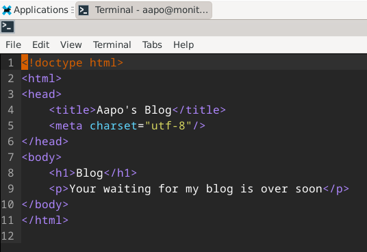Screen dimensions: 367x252
Task: Click the Applications label in the panel
Action: pos(41,10)
